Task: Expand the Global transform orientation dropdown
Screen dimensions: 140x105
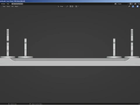Action: pos(62,6)
